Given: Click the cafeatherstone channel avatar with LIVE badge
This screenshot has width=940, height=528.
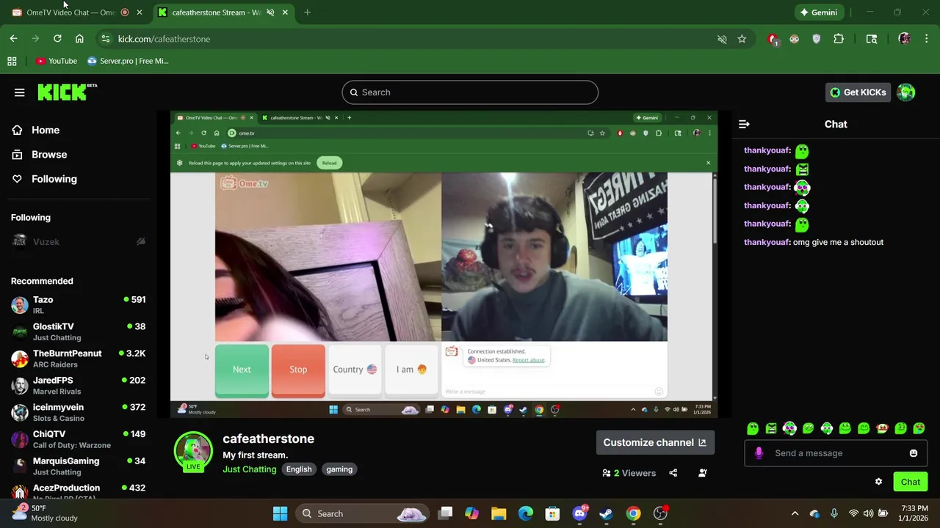Looking at the screenshot, I should [193, 451].
